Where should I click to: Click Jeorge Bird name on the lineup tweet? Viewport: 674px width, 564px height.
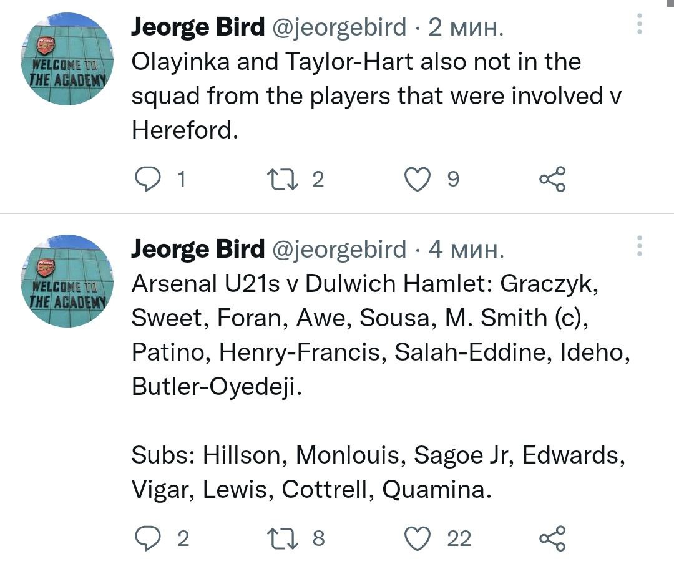click(198, 250)
